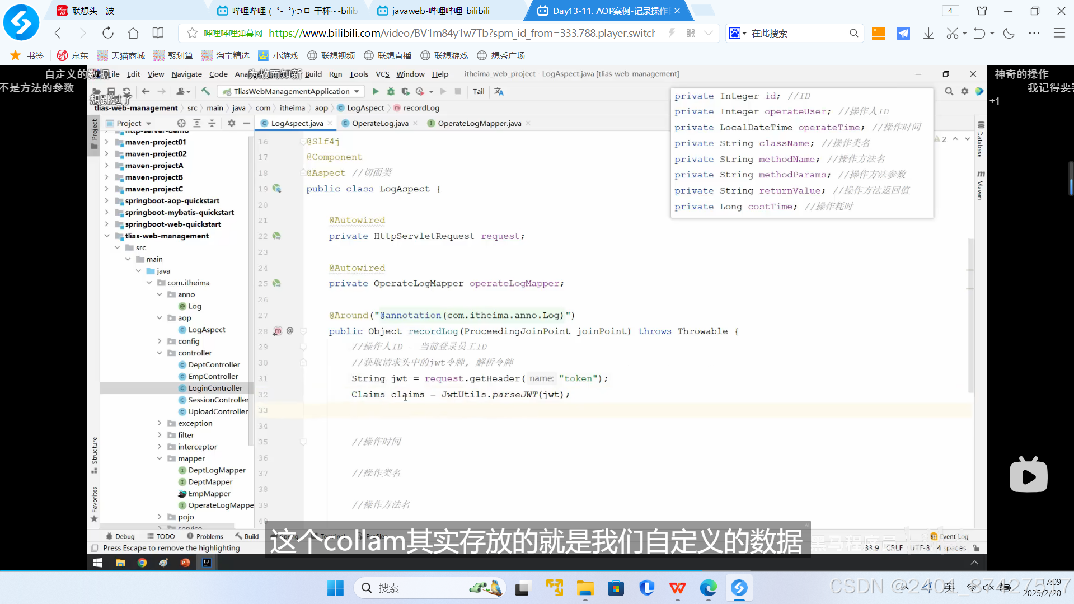Image resolution: width=1074 pixels, height=604 pixels.
Task: Open the Maven side tool window
Action: pyautogui.click(x=980, y=185)
